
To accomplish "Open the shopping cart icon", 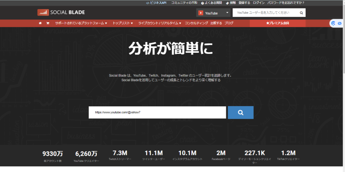I will pyautogui.click(x=48, y=23).
